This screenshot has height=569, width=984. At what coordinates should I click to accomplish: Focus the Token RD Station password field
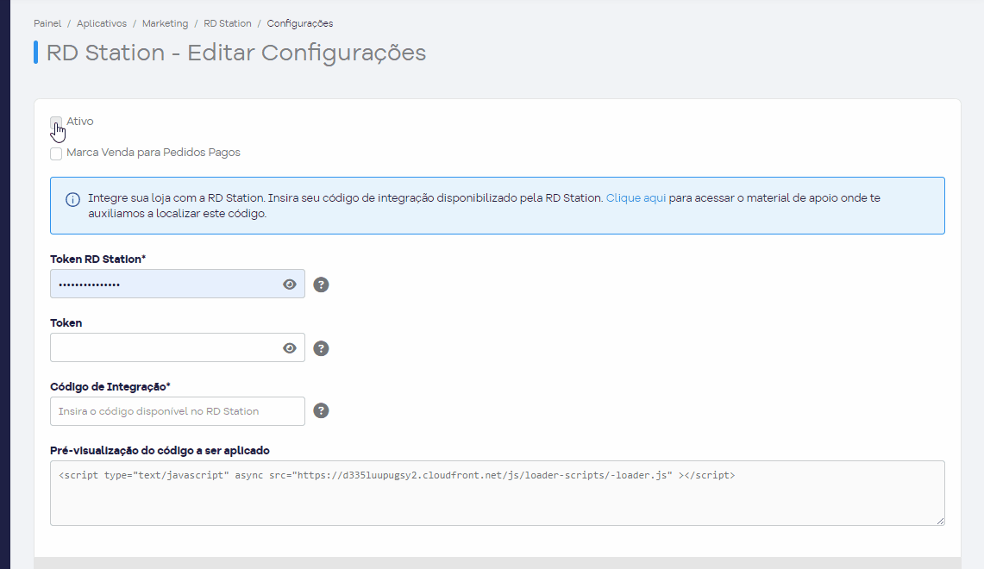178,284
